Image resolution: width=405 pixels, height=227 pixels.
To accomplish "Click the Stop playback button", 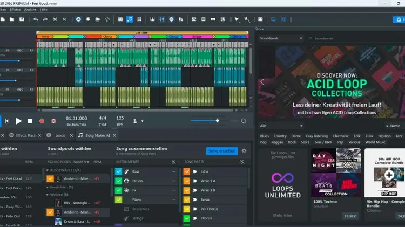I will 30,121.
